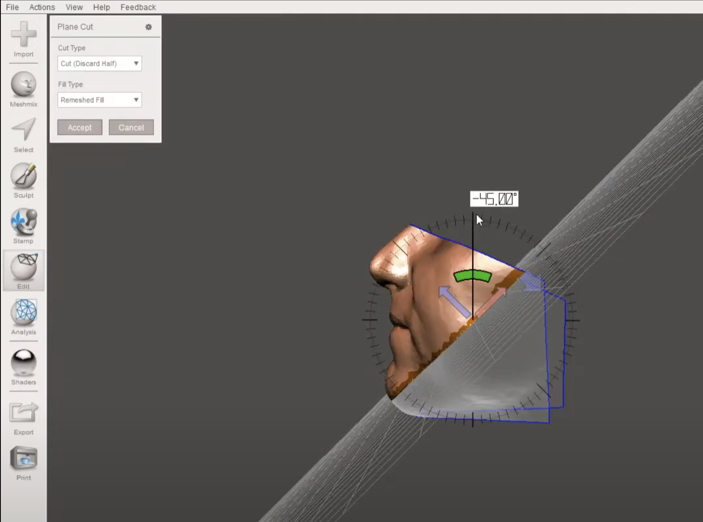Click the -45.00 degree angle readout
This screenshot has height=522, width=703.
tap(494, 199)
